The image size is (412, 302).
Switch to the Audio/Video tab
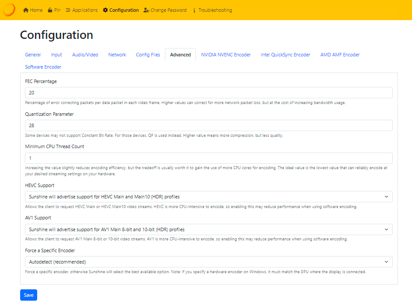[85, 55]
